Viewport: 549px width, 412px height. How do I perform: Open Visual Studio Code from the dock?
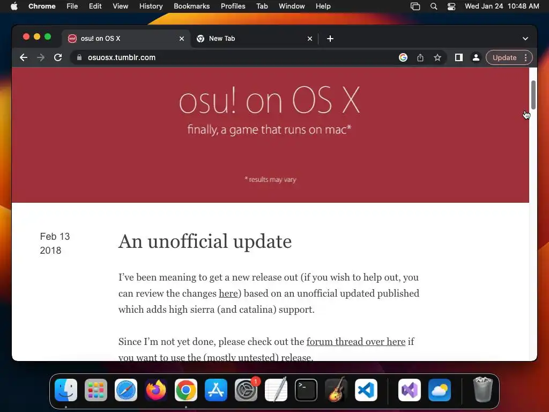click(x=366, y=390)
